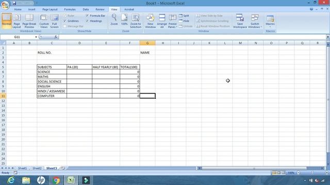Click the horizontal scrollbar thumb
Image resolution: width=330 pixels, height=185 pixels.
point(254,168)
